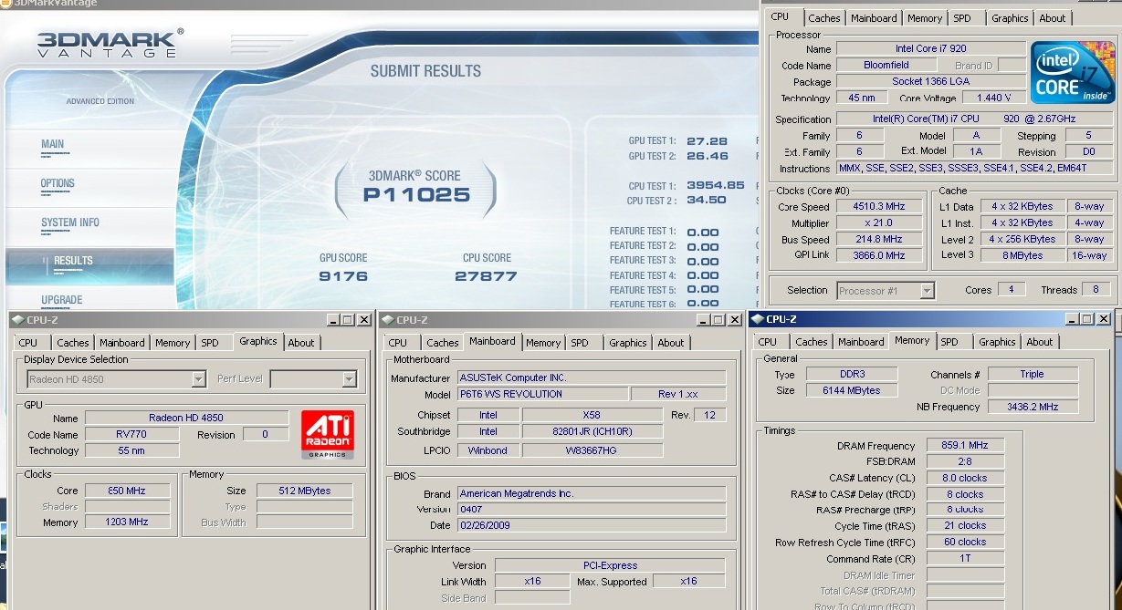
Task: Select CPU tab in the Graphics CPU-Z window
Action: (x=28, y=343)
